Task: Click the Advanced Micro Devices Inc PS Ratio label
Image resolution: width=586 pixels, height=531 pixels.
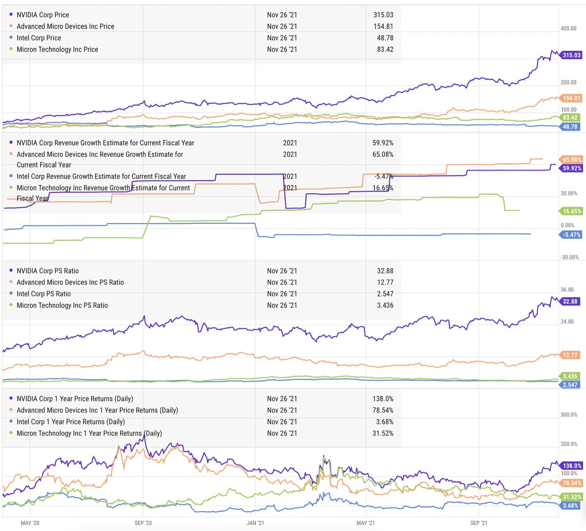Action: click(x=70, y=282)
